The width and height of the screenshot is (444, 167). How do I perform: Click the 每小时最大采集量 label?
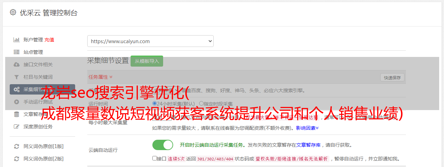(x=108, y=122)
